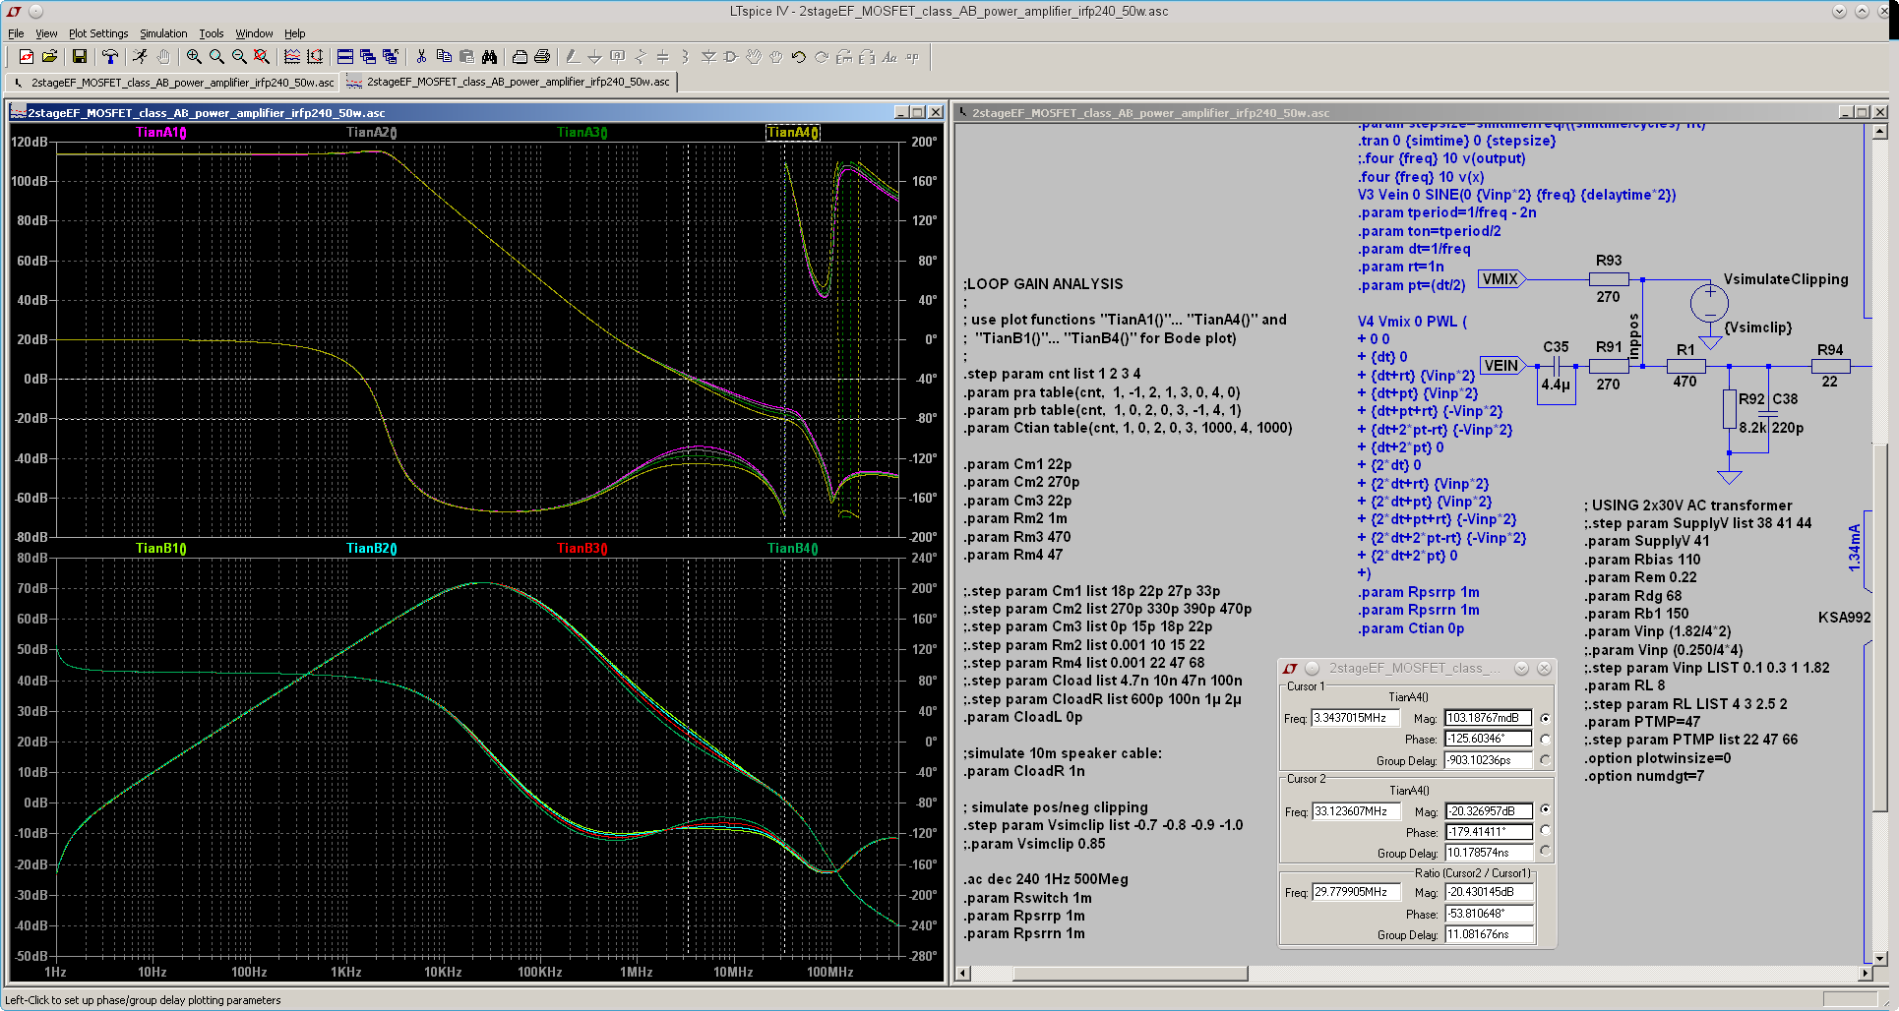Click the schematic horizontal scrollbar thumb
1899x1011 pixels.
click(x=1131, y=974)
